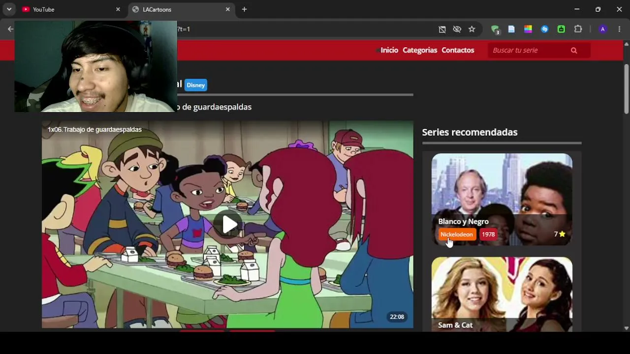Image resolution: width=630 pixels, height=354 pixels.
Task: Close the YouTube tab
Action: tap(118, 9)
